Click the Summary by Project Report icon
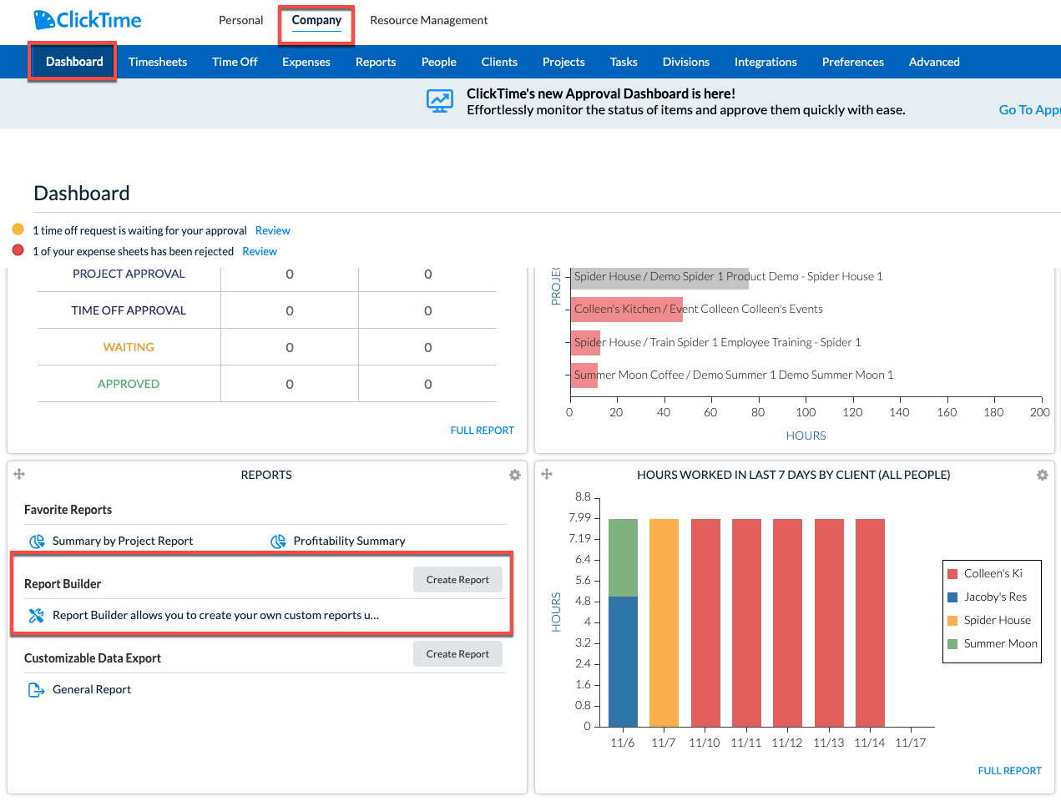The height and width of the screenshot is (801, 1061). (37, 542)
